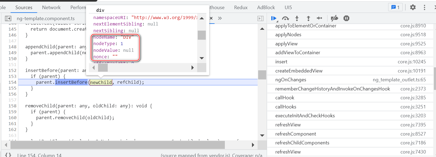Select insert call stack frame
The image size is (436, 157).
pyautogui.click(x=351, y=62)
